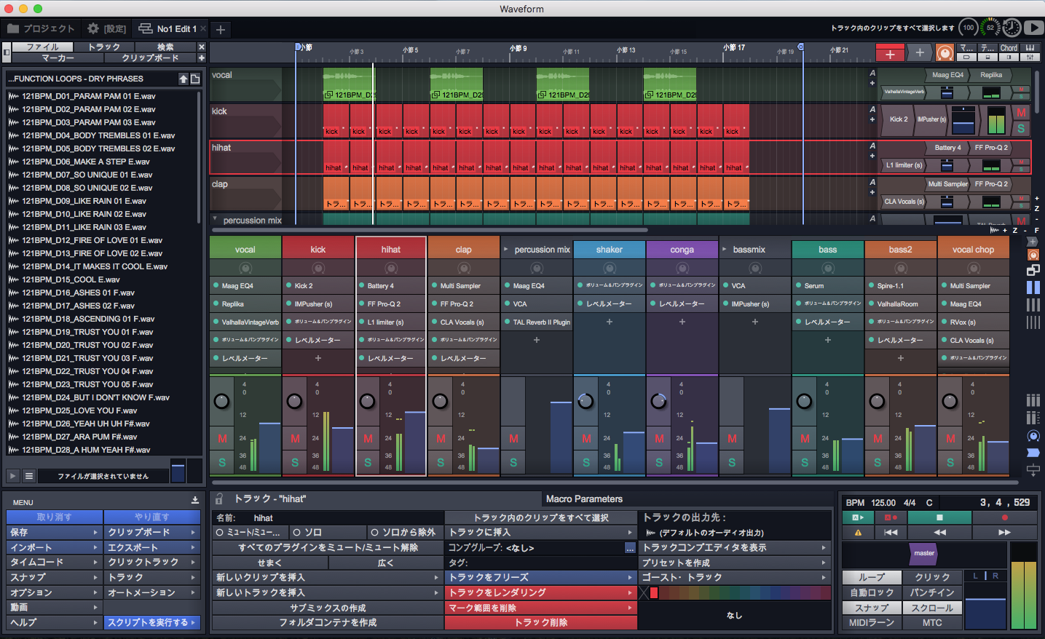The width and height of the screenshot is (1045, 639).
Task: Click the auto-play A button in the transport
Action: pyautogui.click(x=858, y=517)
